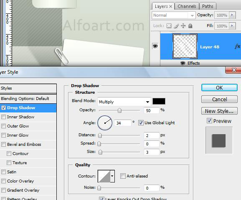
Task: Enable the Satin checkbox
Action: pos(3,172)
